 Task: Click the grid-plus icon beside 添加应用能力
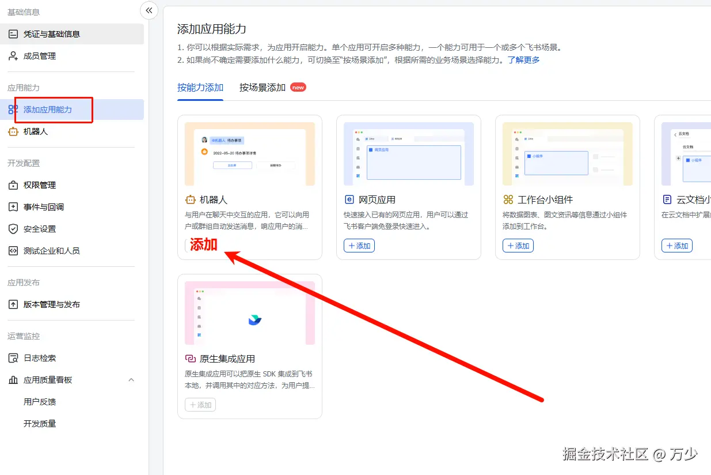tap(13, 110)
